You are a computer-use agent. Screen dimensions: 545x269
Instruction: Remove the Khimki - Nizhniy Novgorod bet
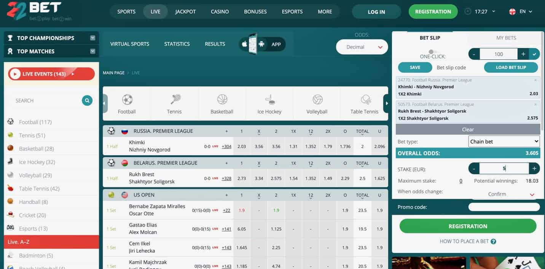pyautogui.click(x=535, y=80)
